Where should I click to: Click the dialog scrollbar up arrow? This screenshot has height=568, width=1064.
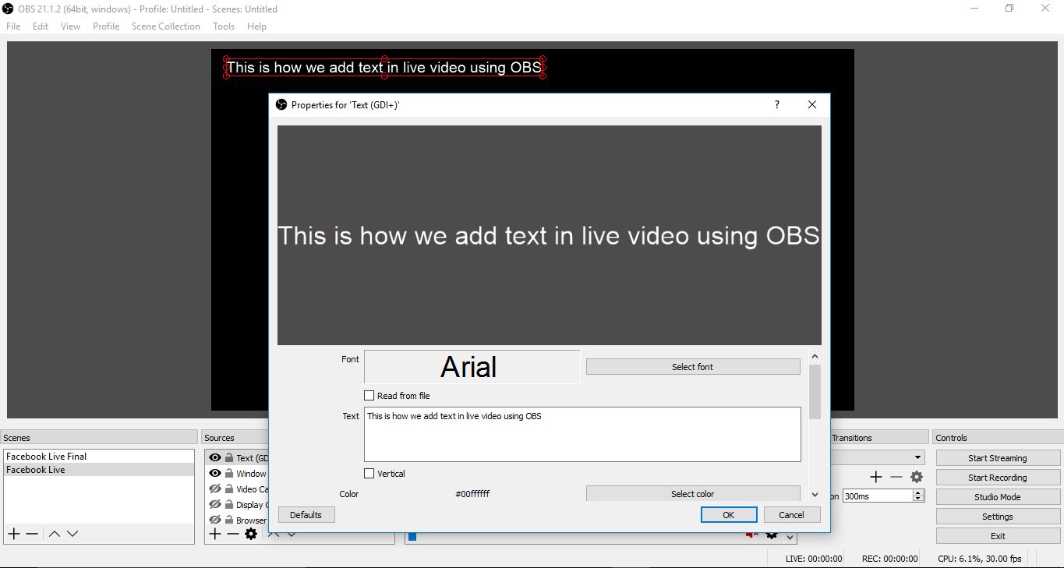coord(815,357)
